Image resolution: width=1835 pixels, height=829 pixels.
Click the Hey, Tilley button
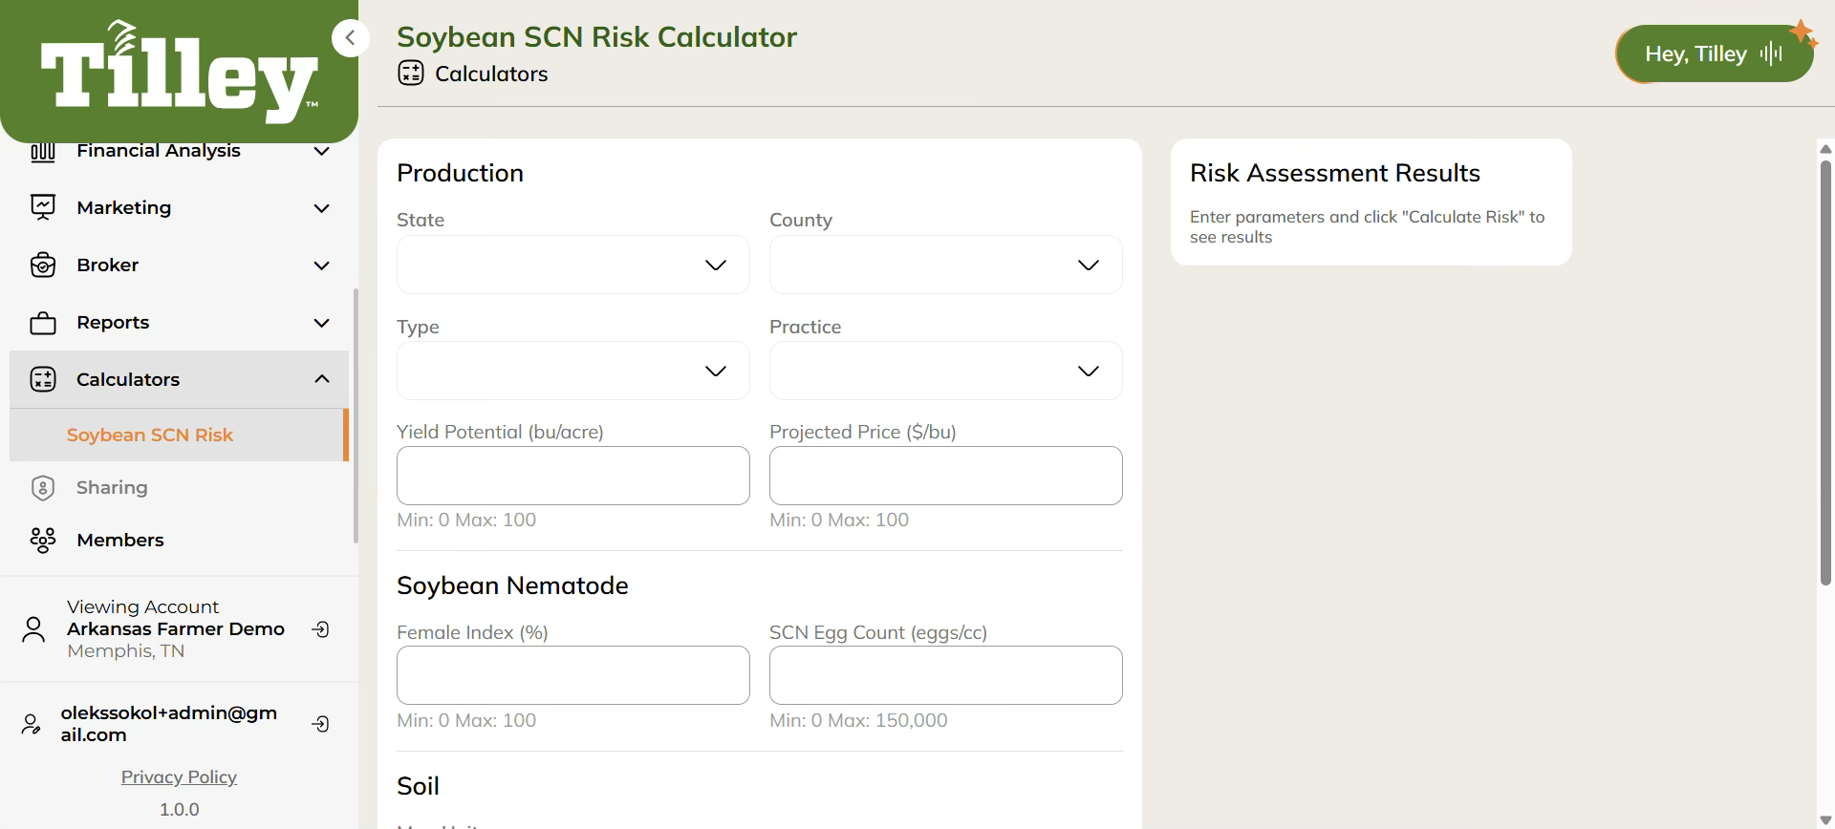1714,53
